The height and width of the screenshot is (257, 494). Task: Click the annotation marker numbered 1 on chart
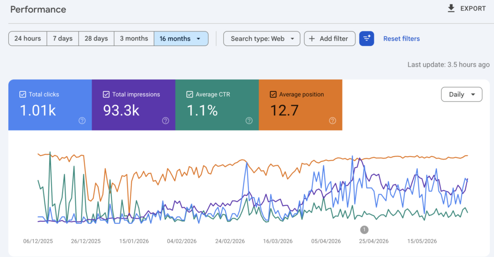364,229
